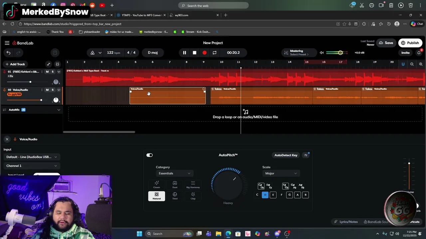
Task: Open the input device Default - Line dropdown
Action: (32, 157)
